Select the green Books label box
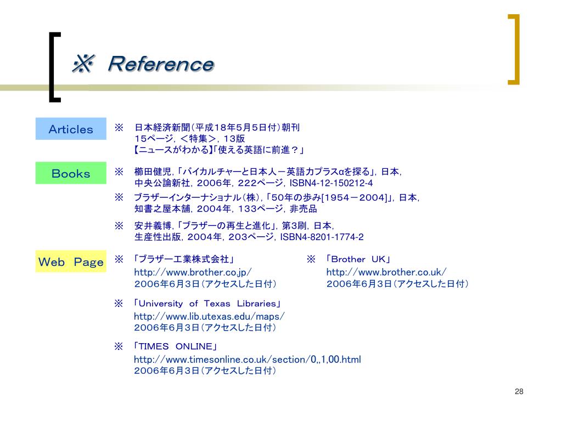The image size is (562, 421). tap(71, 173)
